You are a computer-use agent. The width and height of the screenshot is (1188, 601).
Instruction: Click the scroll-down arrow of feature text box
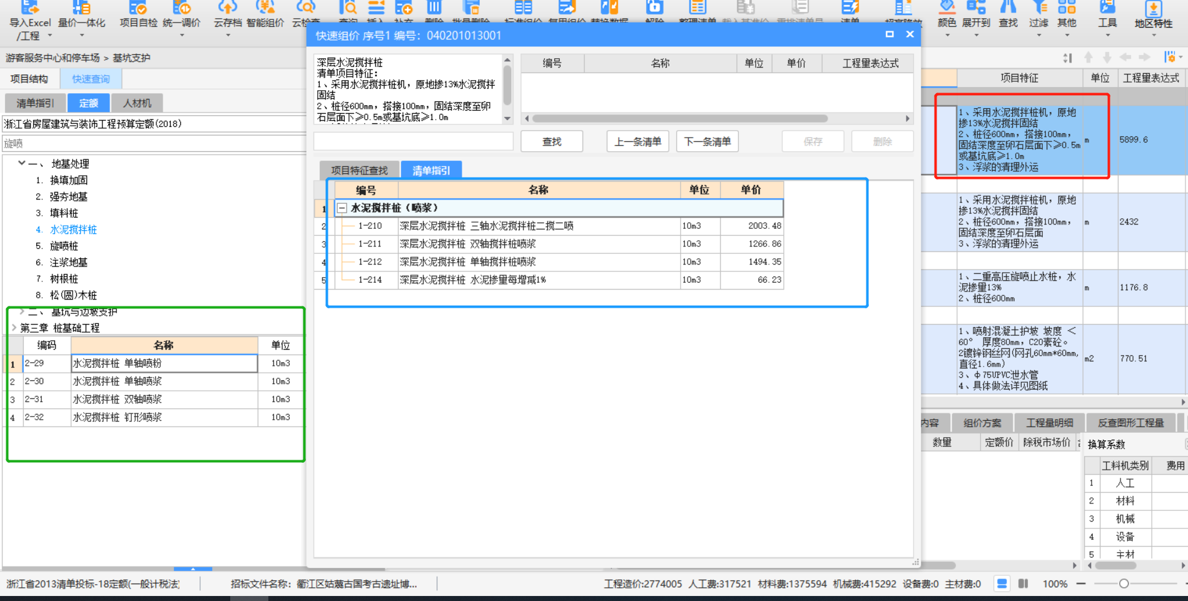[x=507, y=118]
